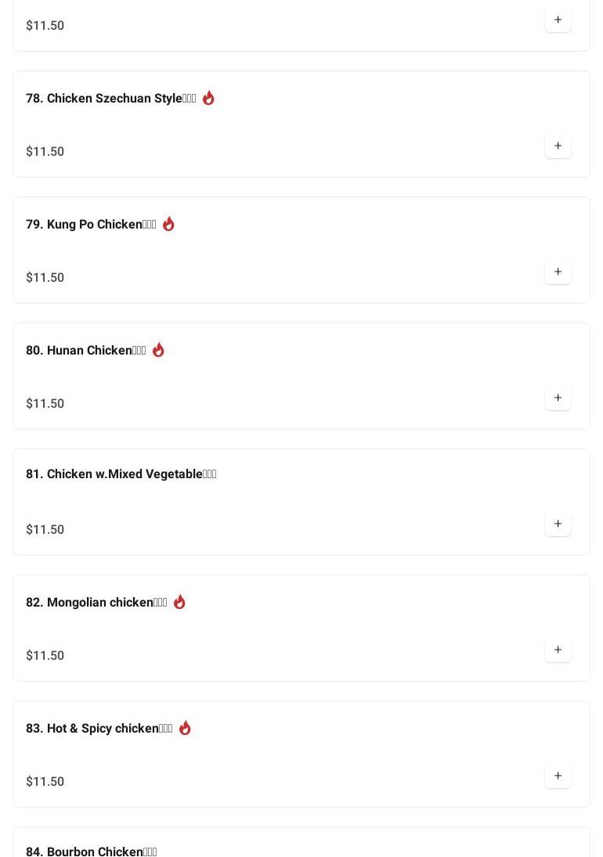The height and width of the screenshot is (857, 603).
Task: Open 81. Chicken w.Mixed Vegetable item
Action: point(121,474)
